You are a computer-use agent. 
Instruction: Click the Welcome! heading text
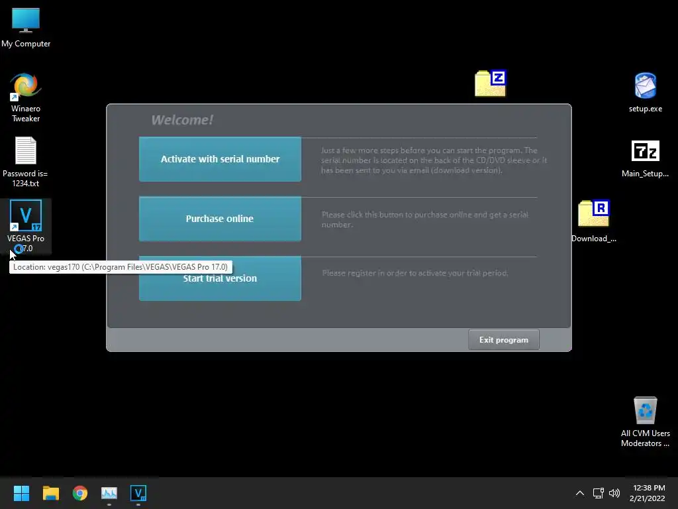tap(182, 120)
